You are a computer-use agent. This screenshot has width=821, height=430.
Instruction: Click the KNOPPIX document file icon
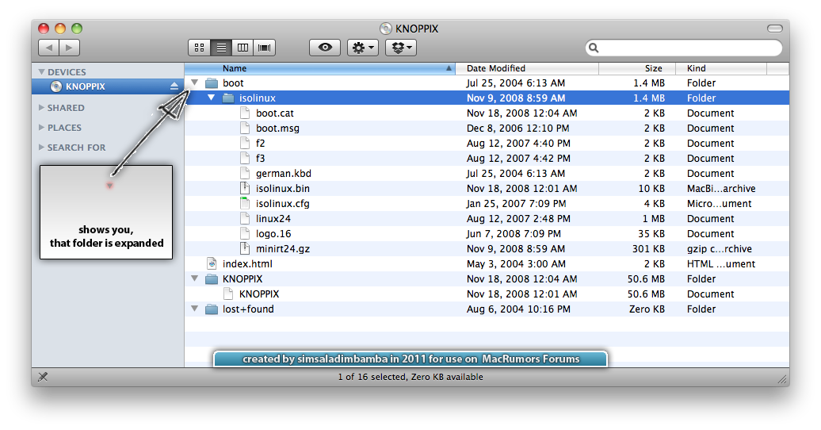[228, 294]
